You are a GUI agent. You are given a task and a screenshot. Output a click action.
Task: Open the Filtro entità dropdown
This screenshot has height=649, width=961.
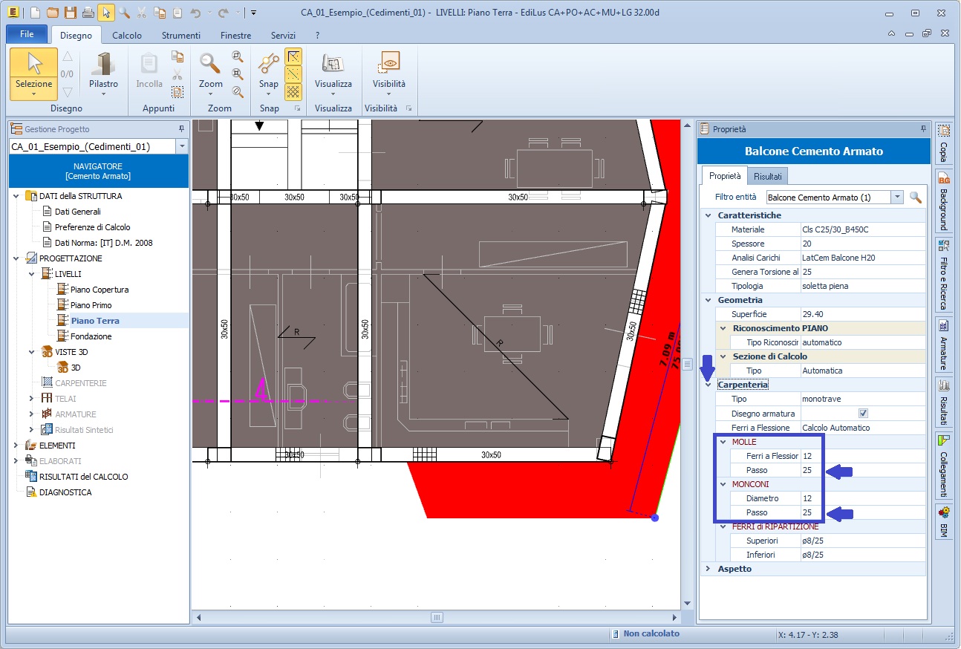click(897, 198)
